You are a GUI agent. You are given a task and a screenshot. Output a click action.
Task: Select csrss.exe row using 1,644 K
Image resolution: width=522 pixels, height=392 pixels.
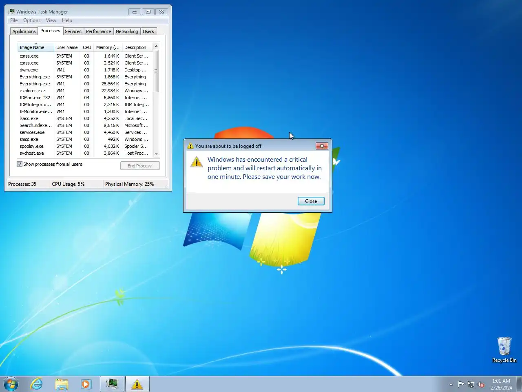[85, 56]
